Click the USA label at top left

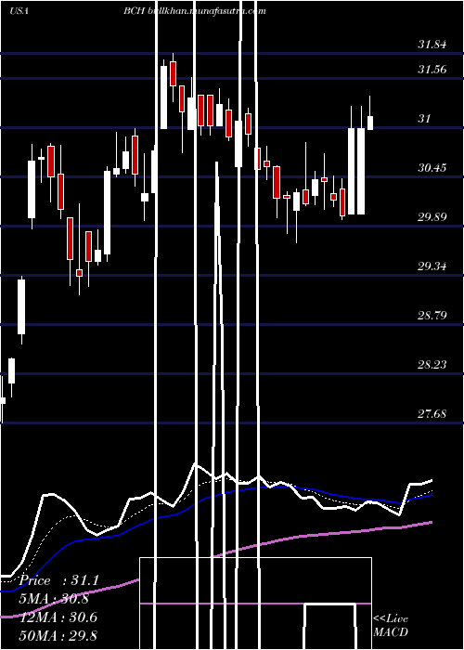19,11
